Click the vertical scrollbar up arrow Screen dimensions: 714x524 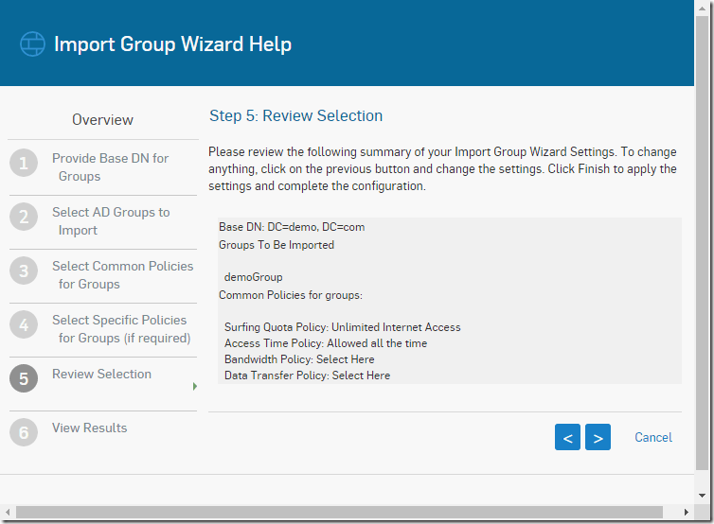click(702, 9)
